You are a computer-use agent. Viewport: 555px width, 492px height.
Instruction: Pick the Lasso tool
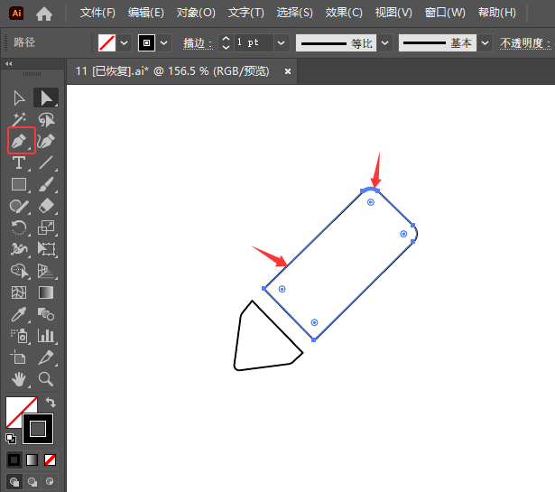click(x=46, y=120)
